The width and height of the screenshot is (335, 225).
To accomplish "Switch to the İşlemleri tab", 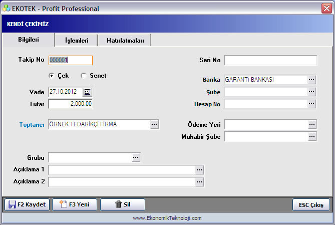I will click(x=77, y=41).
